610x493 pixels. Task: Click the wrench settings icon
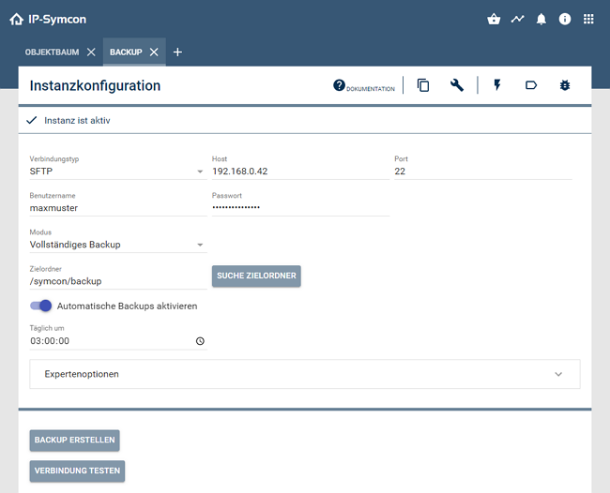coord(457,85)
